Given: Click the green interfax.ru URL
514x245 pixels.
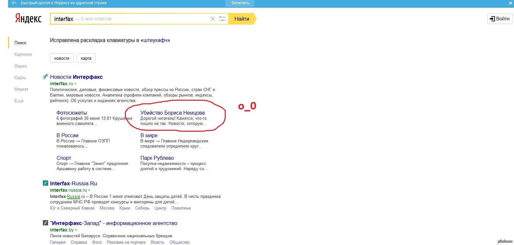Looking at the screenshot, I should [61, 84].
